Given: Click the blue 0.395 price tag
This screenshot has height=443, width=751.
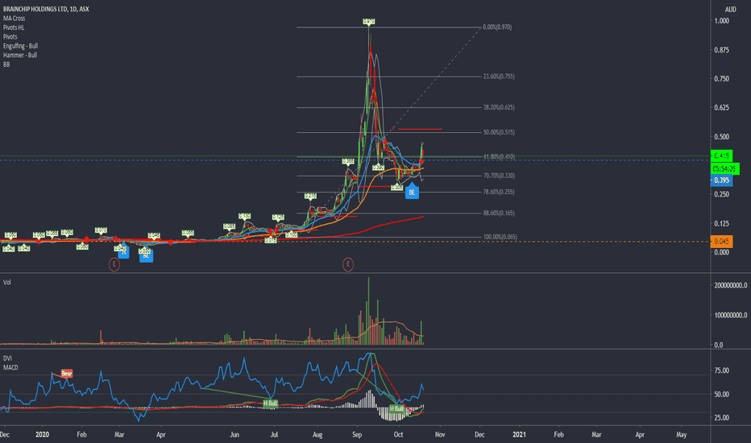Looking at the screenshot, I should pyautogui.click(x=721, y=180).
